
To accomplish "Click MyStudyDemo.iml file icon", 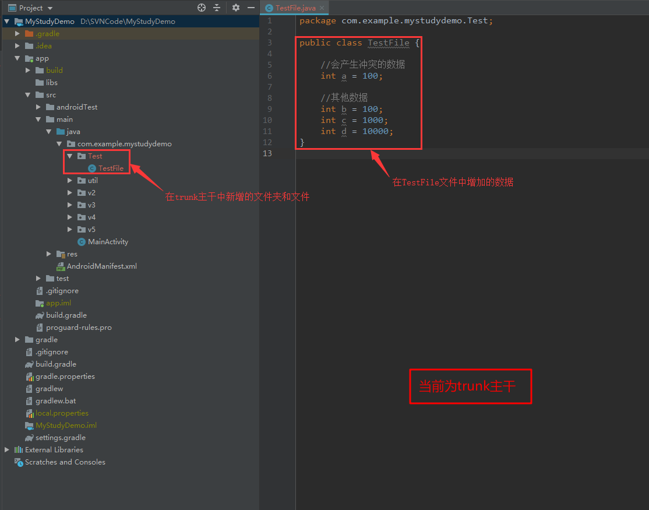I will 29,425.
